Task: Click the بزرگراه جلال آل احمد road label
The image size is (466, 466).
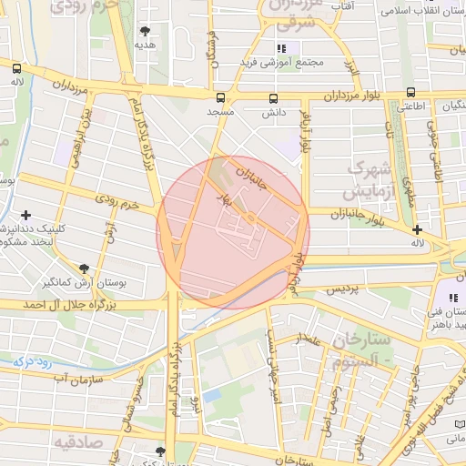Action: tap(70, 305)
